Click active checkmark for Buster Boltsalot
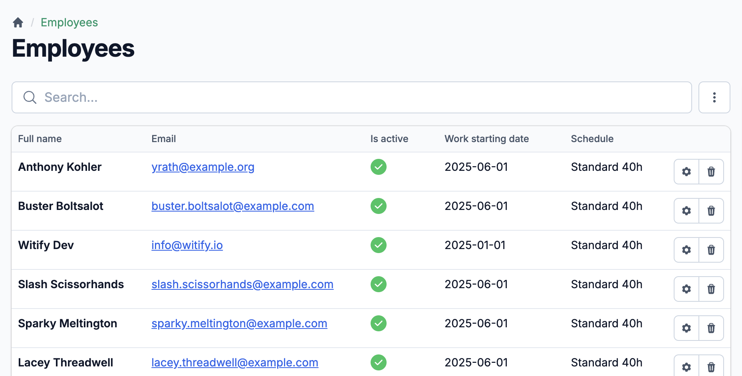 click(379, 206)
